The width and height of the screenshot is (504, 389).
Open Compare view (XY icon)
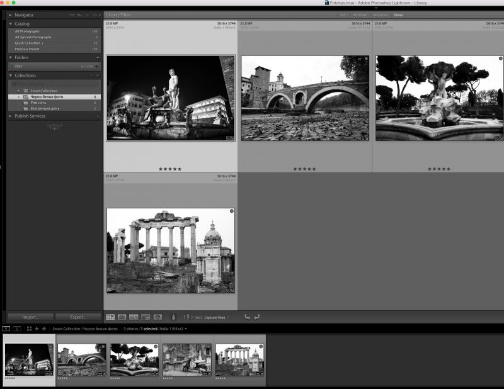(x=134, y=317)
